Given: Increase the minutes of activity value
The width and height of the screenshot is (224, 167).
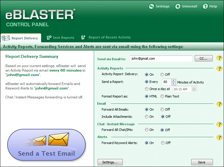Looking at the screenshot, I should [x=173, y=80].
